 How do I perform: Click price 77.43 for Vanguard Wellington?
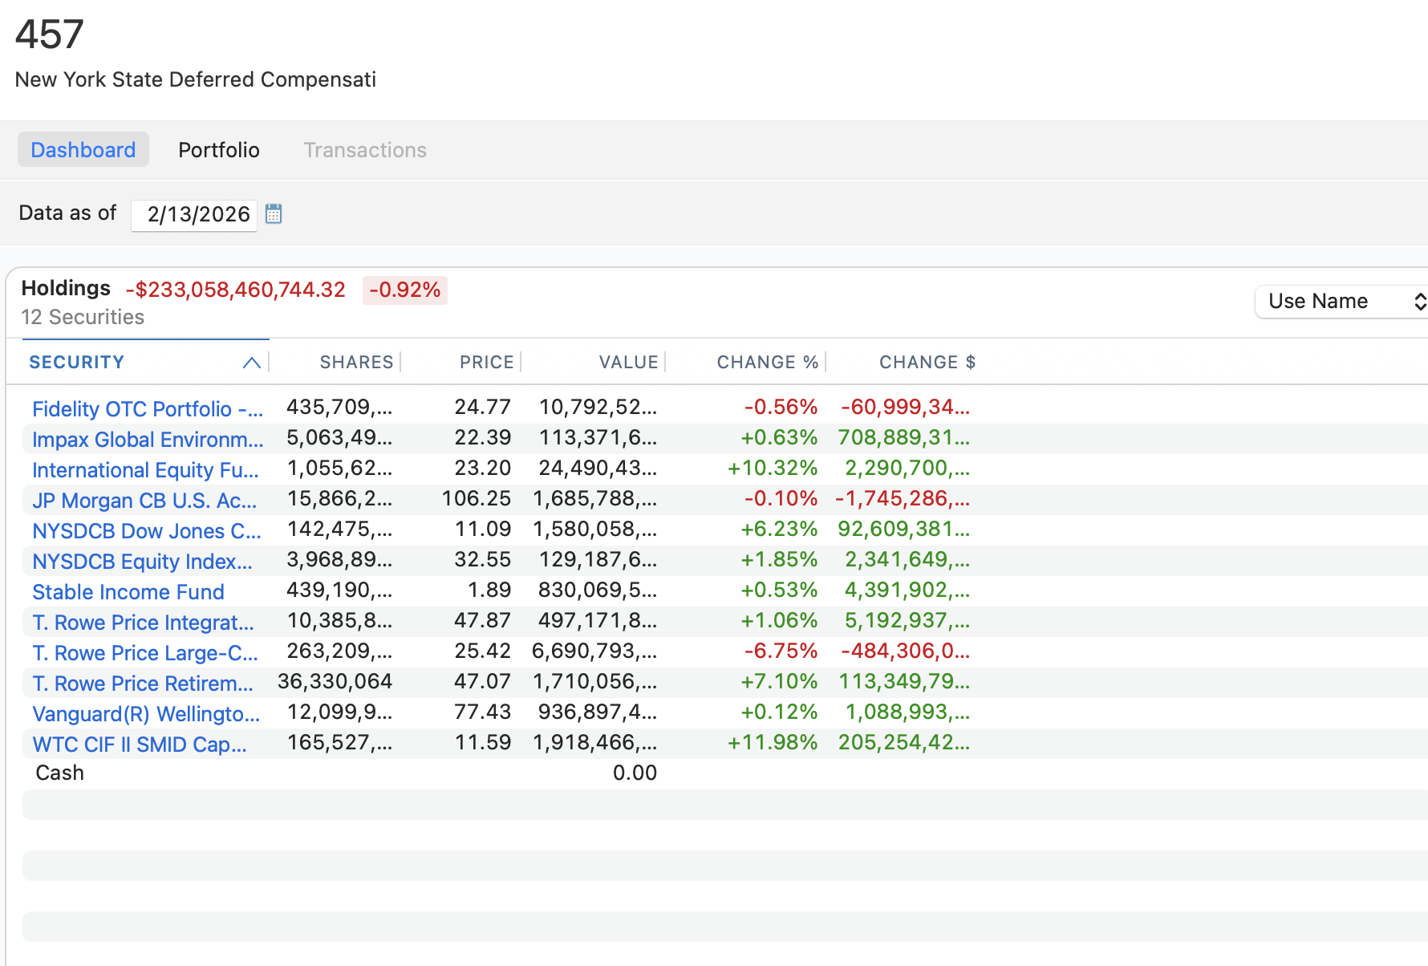click(482, 712)
